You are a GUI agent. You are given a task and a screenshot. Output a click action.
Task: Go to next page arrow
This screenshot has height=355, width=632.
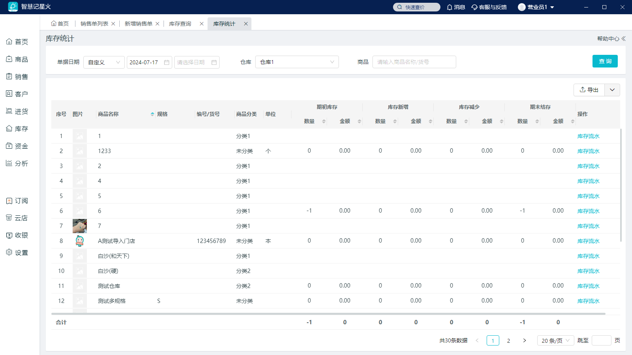tap(525, 340)
